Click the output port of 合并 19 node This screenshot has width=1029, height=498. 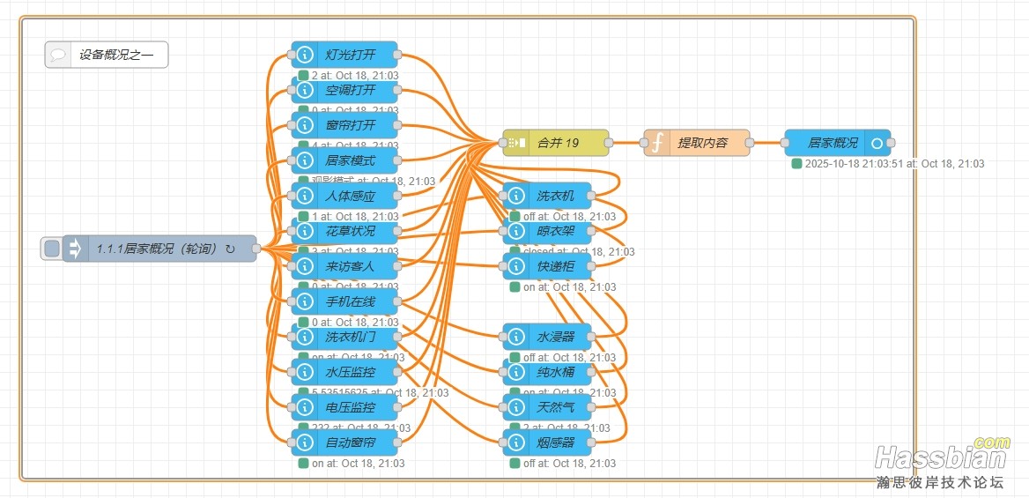point(609,143)
